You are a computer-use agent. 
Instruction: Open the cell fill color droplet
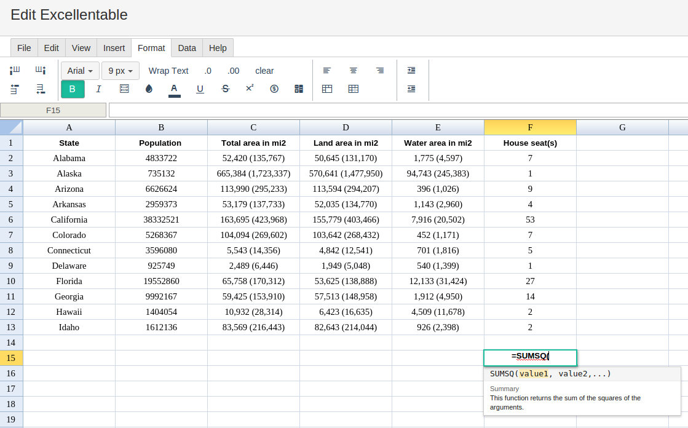149,89
